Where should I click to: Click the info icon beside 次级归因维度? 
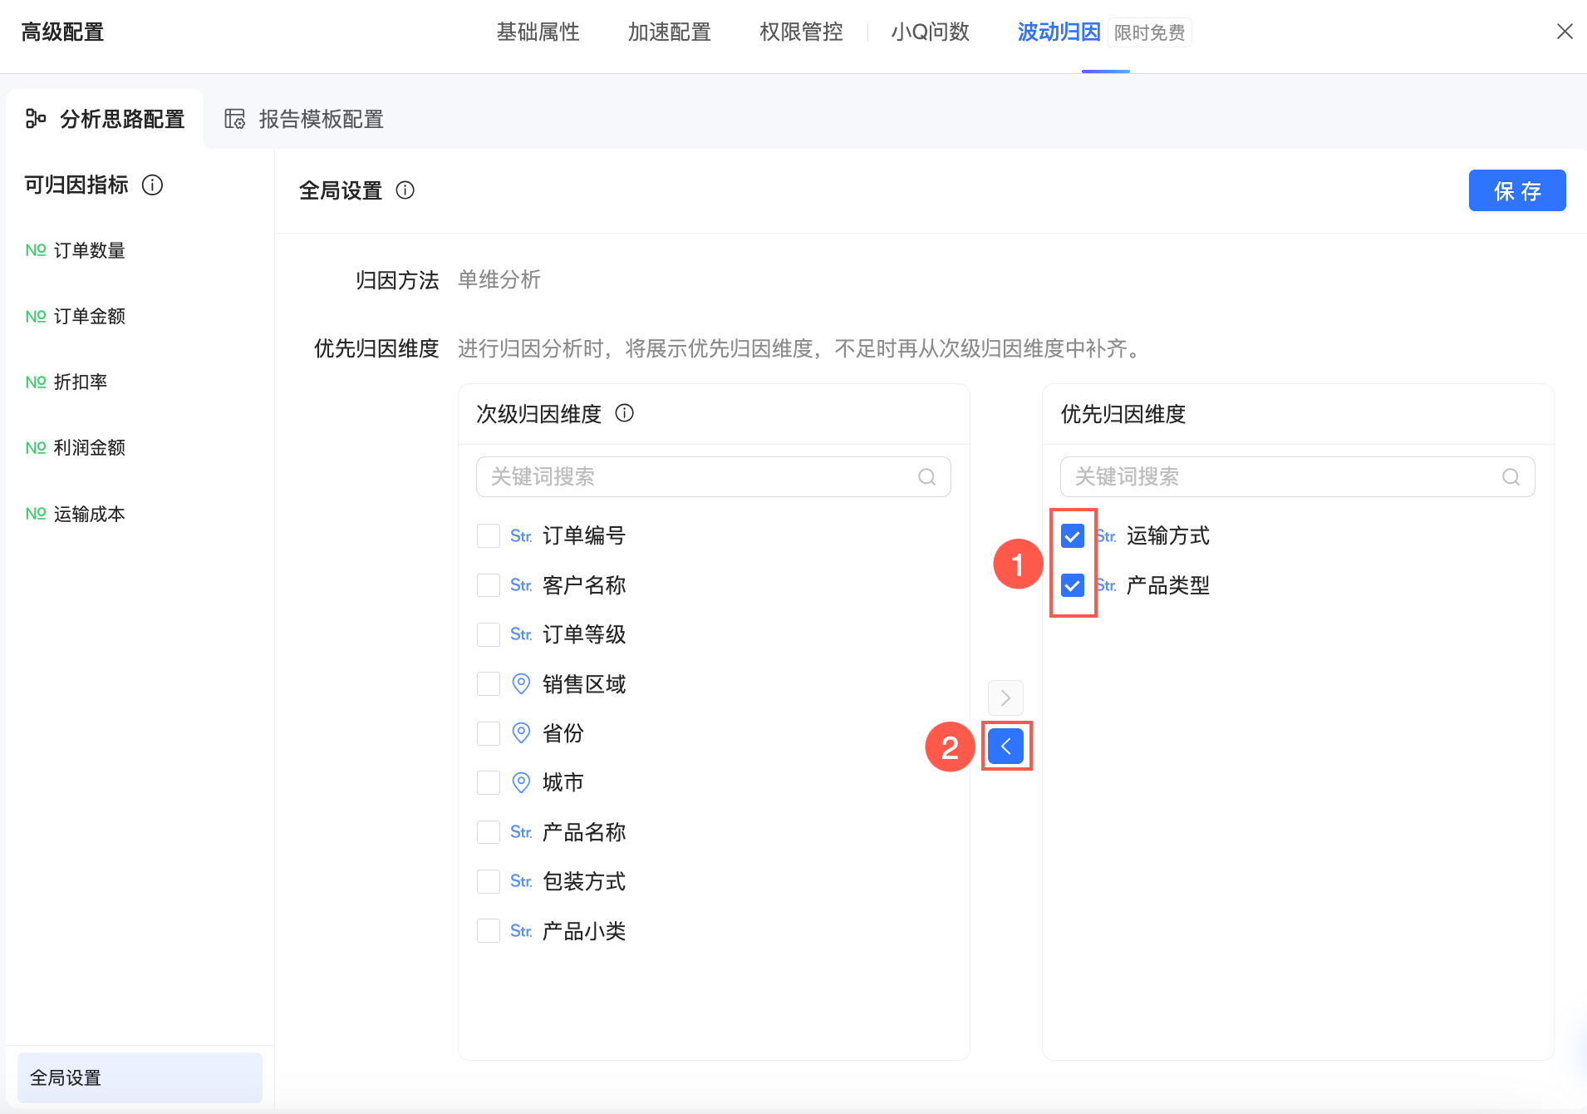coord(624,413)
